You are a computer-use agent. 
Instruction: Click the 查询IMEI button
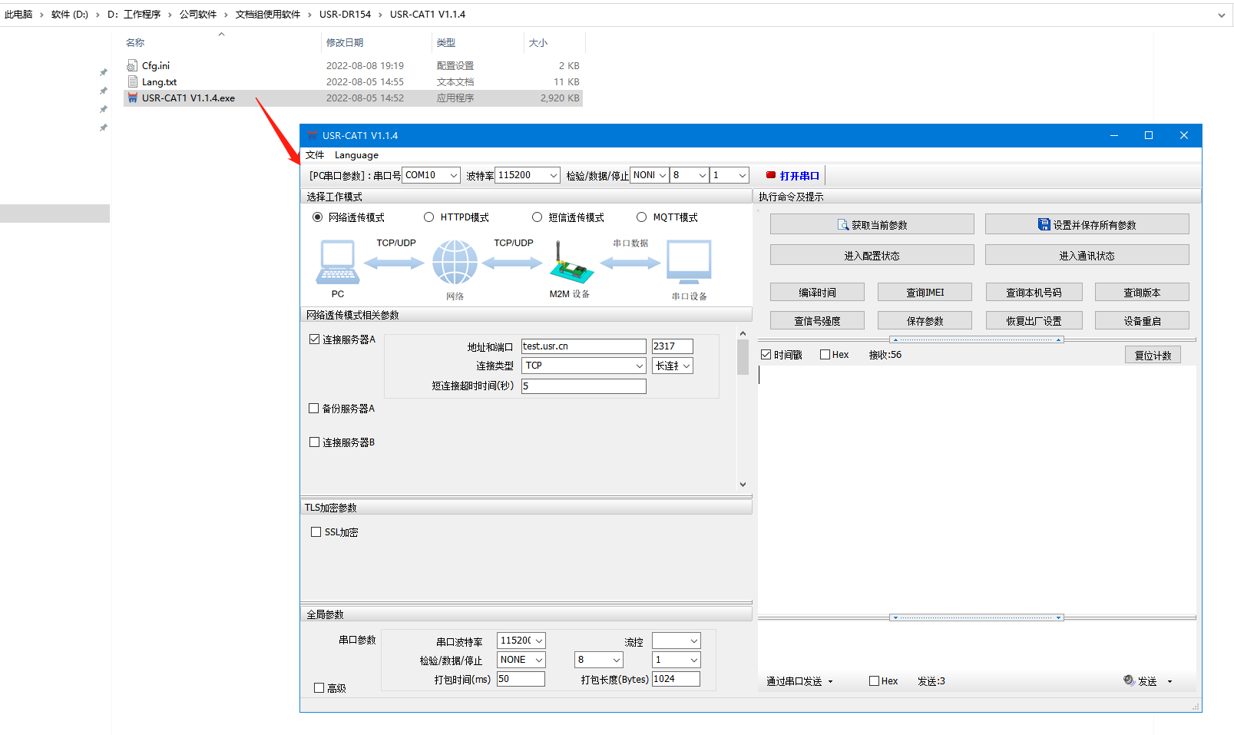pyautogui.click(x=925, y=293)
